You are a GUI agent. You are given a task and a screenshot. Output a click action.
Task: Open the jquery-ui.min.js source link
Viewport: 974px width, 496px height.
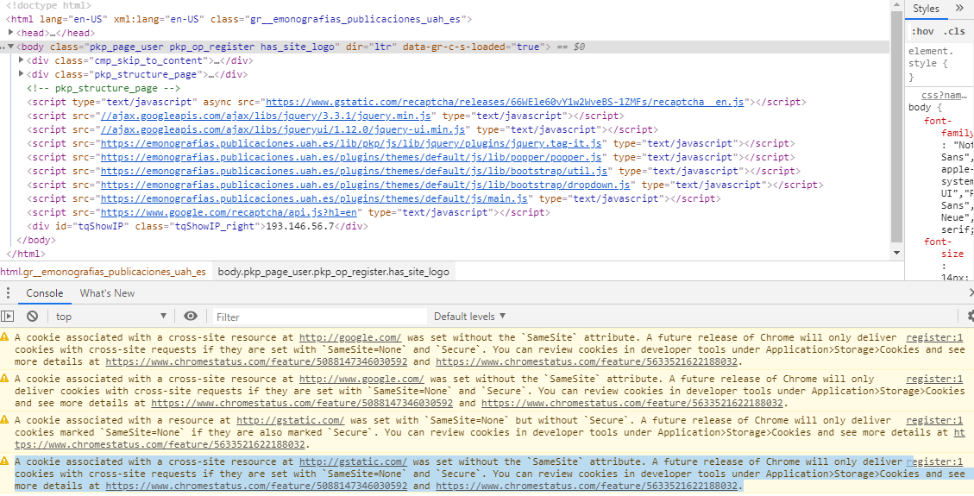[x=283, y=129]
